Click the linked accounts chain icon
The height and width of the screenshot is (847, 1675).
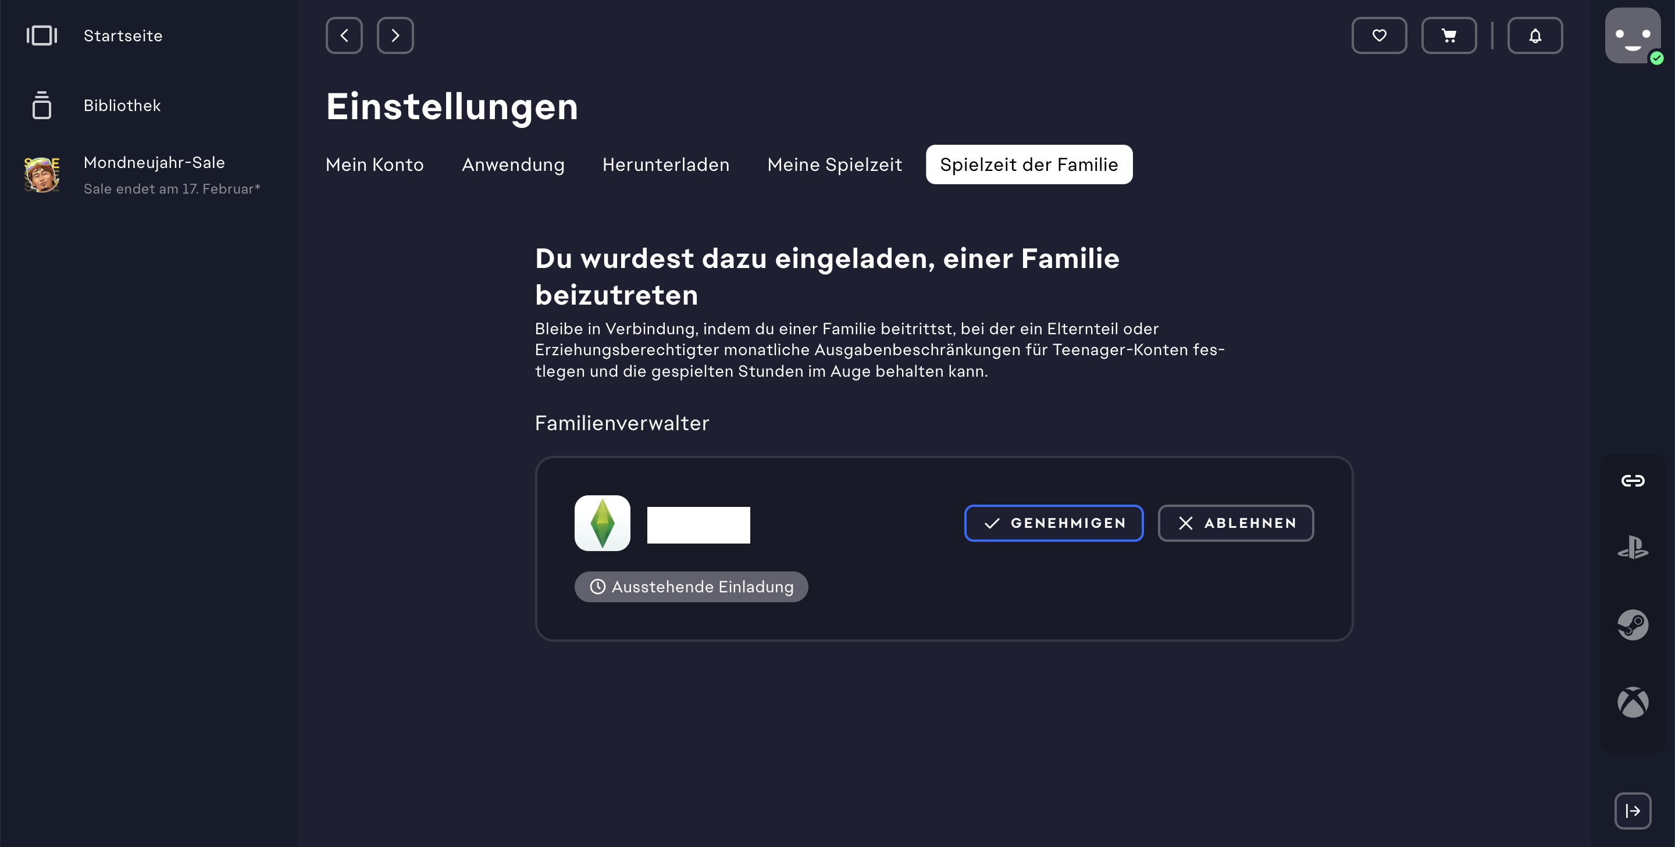[1632, 480]
